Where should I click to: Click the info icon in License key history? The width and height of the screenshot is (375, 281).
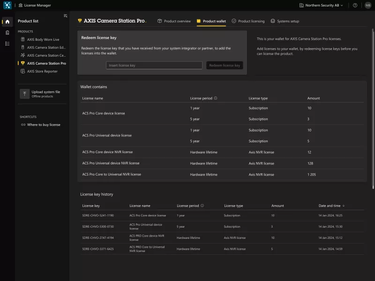(202, 206)
